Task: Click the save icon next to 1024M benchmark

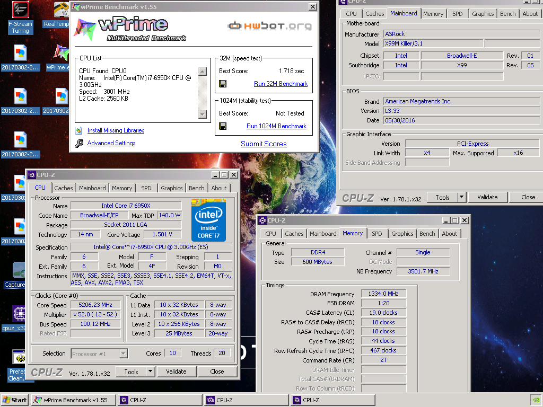Action: [223, 126]
